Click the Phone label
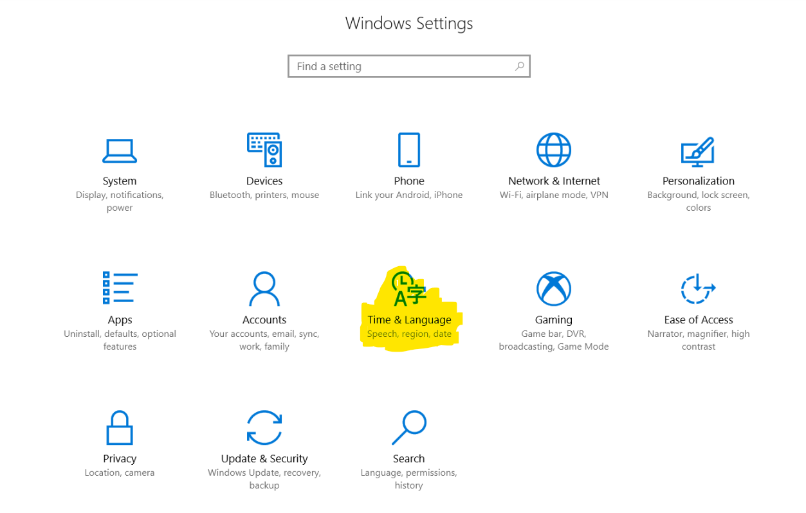The width and height of the screenshot is (806, 513). [409, 181]
